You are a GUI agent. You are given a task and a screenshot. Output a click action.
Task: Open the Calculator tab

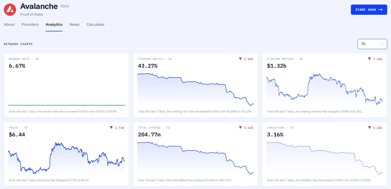[x=96, y=24]
